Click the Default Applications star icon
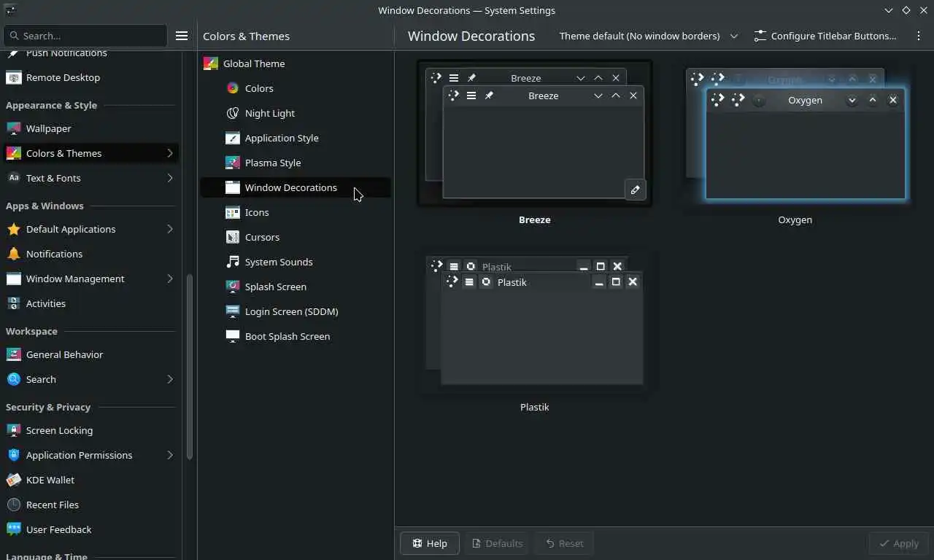Image resolution: width=934 pixels, height=560 pixels. tap(13, 229)
